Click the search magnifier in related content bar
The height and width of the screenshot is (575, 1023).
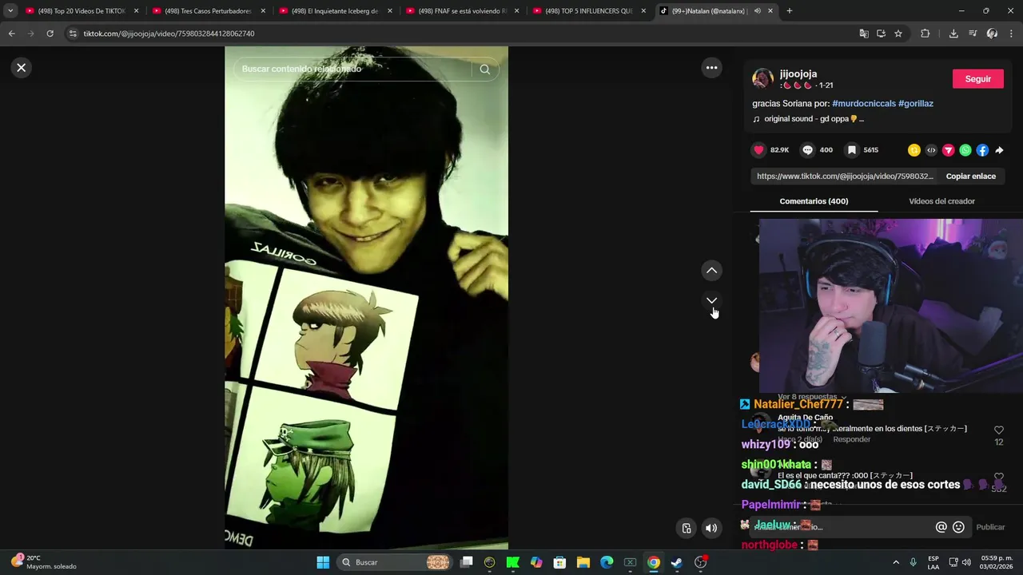[x=484, y=69]
